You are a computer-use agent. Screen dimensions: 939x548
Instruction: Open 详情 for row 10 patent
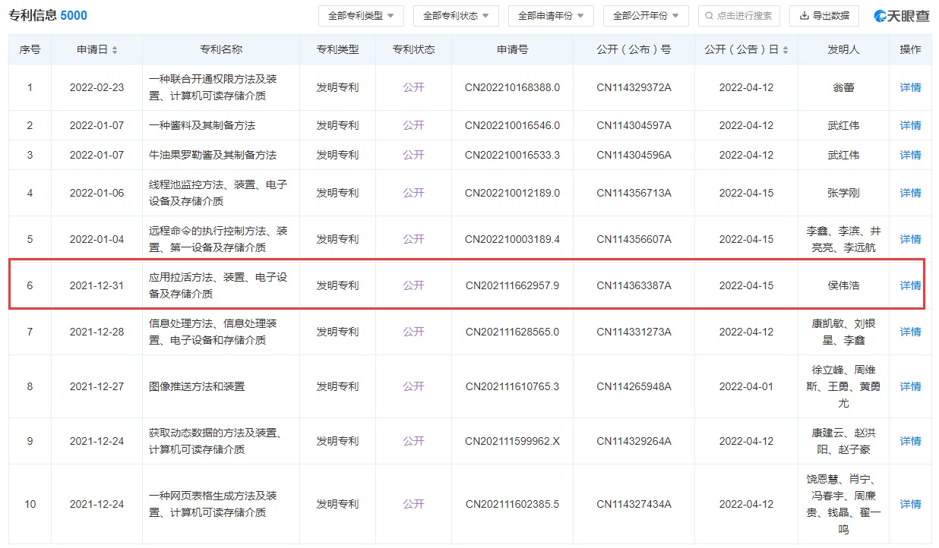[x=910, y=504]
